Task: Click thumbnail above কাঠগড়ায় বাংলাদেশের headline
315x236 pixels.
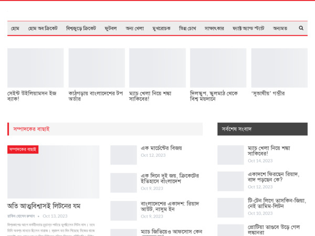Action: tap(97, 68)
